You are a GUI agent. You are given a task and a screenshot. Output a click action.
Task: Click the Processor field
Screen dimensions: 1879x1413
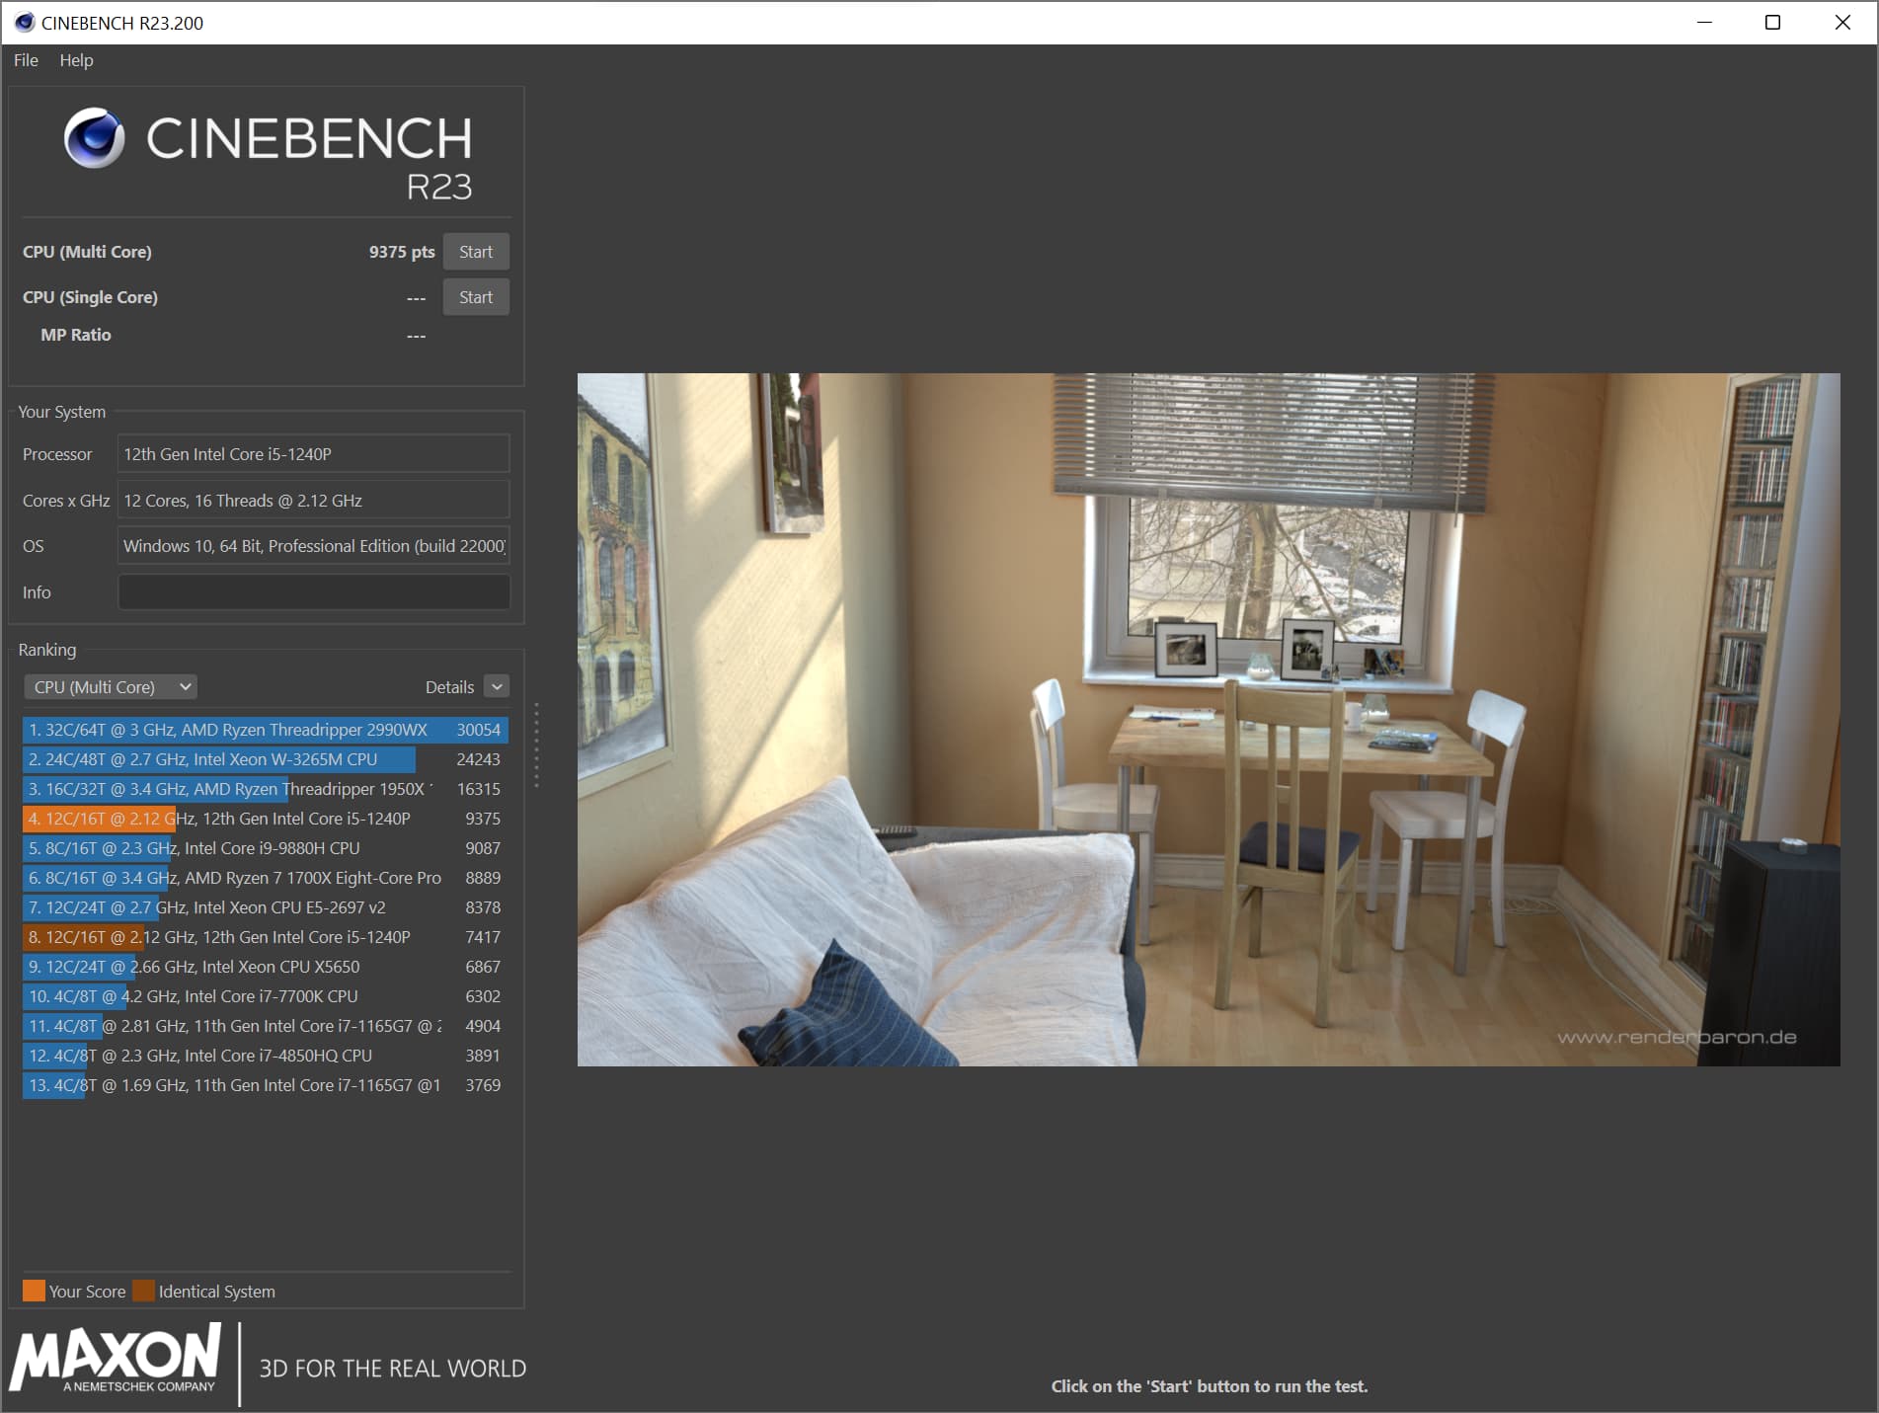pyautogui.click(x=314, y=454)
